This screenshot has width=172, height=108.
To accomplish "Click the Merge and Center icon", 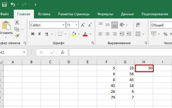I will click(x=138, y=34).
